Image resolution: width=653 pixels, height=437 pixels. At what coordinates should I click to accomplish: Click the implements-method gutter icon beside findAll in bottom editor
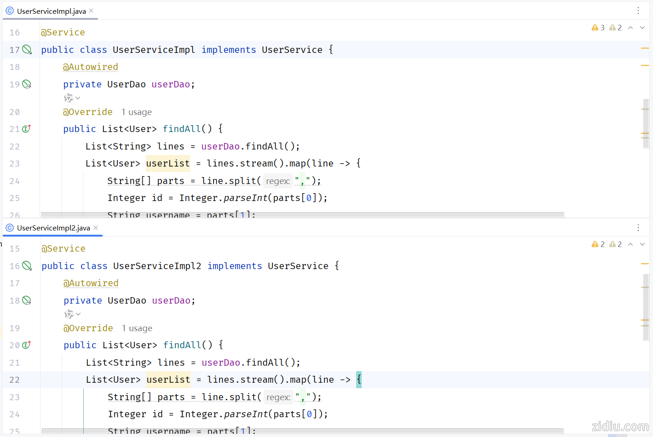tap(27, 345)
